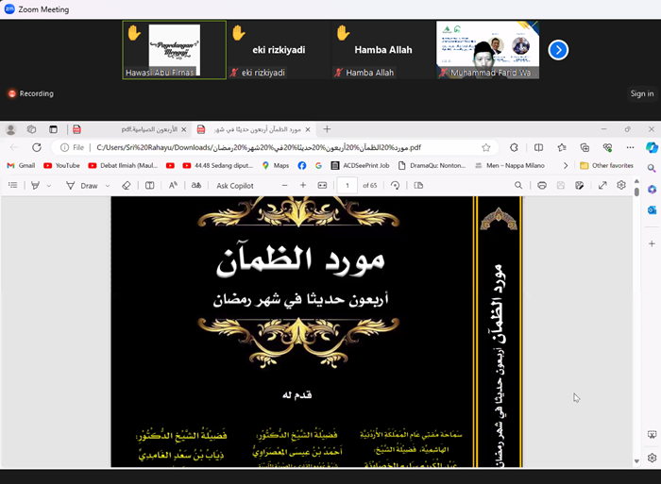Click the Zoom Sign in button
This screenshot has height=484, width=661.
(x=641, y=93)
